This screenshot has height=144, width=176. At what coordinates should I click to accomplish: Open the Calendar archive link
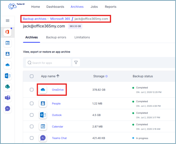point(58,127)
